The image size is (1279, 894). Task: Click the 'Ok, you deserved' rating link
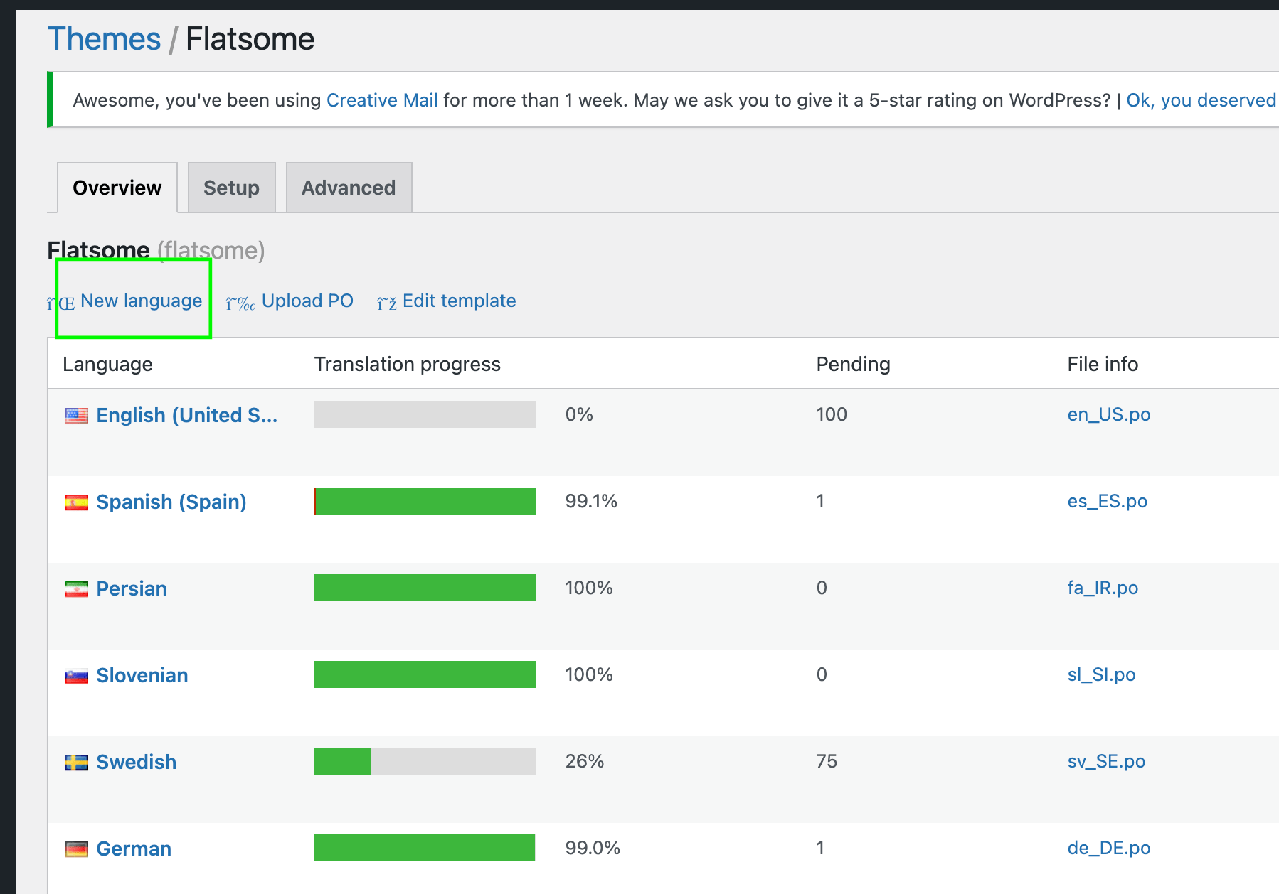point(1201,100)
